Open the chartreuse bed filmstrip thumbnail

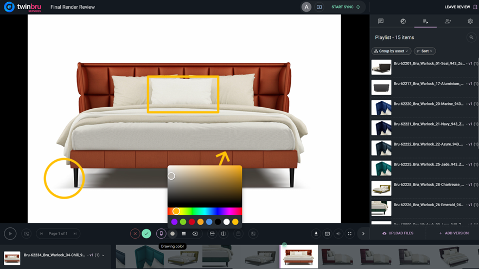[184, 257]
